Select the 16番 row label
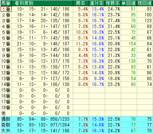Viewport: 153px width, 134px height. [6, 96]
